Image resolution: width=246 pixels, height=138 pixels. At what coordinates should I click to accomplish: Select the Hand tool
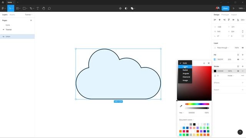click(x=43, y=8)
